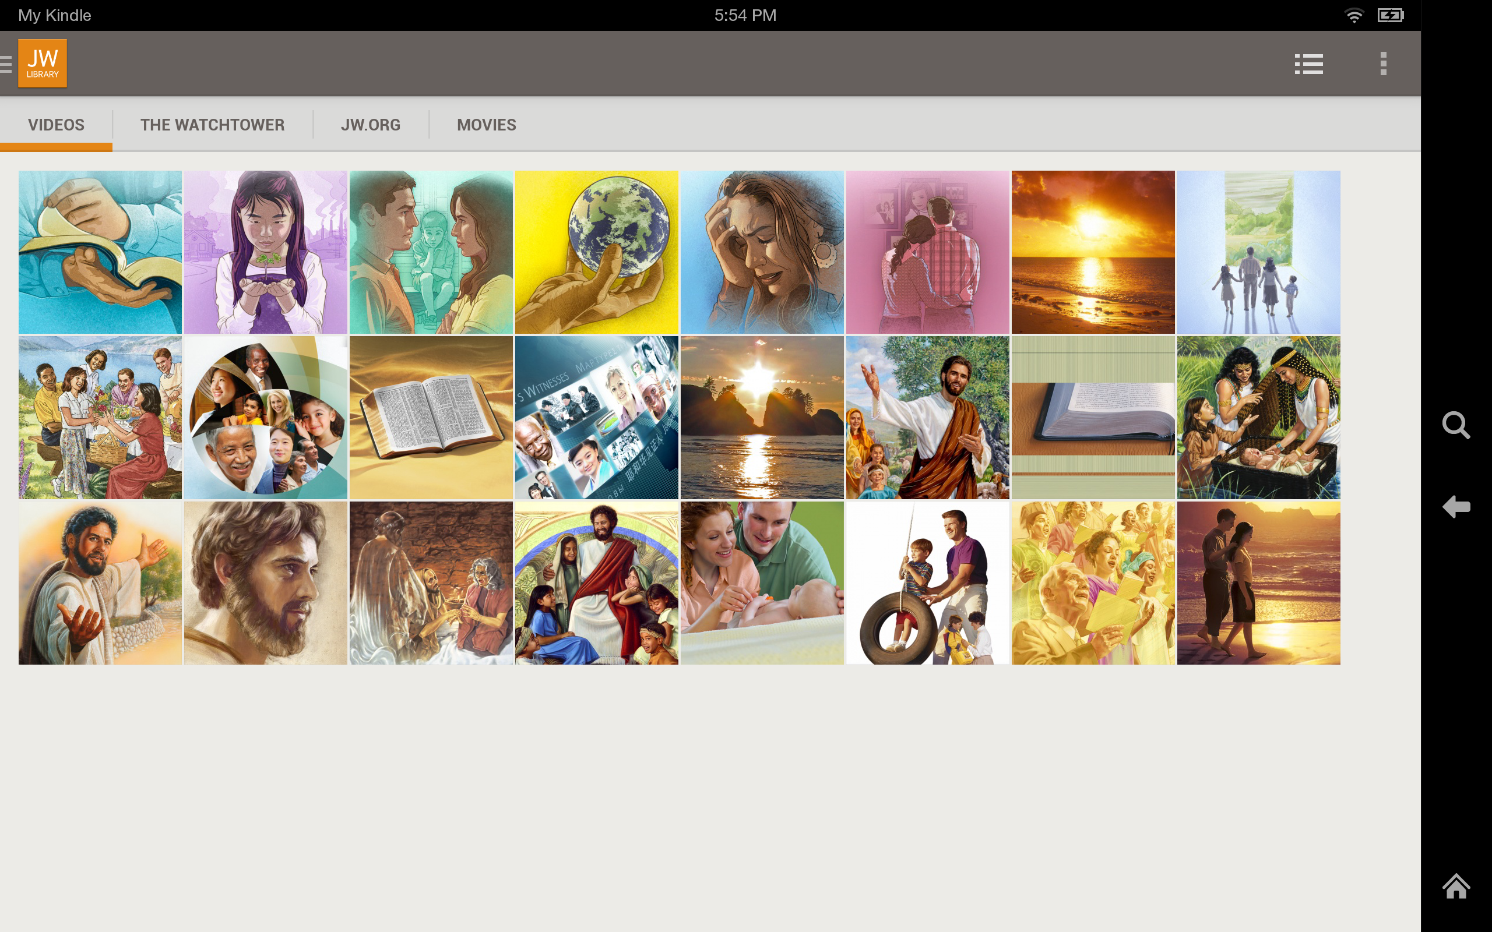Switch to list view icon
The image size is (1492, 932).
click(1308, 63)
